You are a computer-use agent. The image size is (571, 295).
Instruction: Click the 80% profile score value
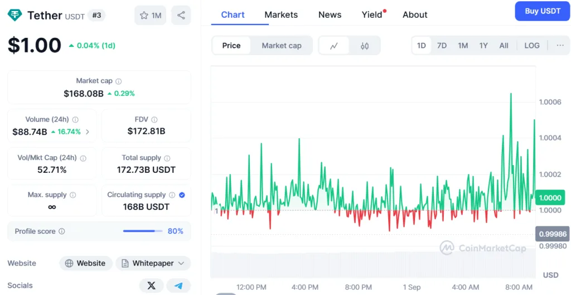click(176, 231)
